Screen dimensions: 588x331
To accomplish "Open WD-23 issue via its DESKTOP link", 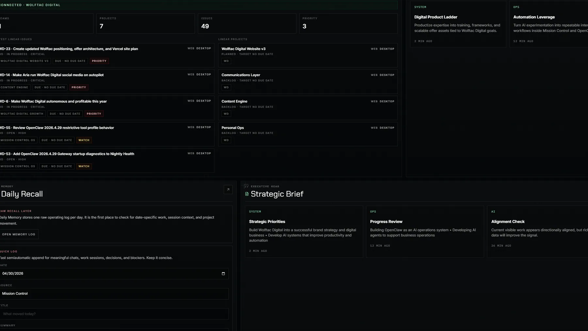I will [204, 48].
